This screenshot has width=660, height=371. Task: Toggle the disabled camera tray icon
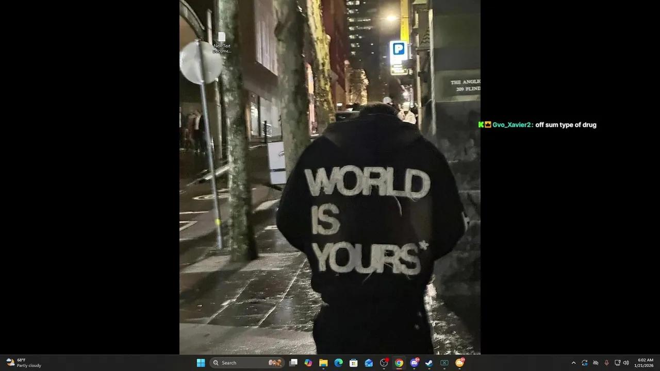click(596, 362)
